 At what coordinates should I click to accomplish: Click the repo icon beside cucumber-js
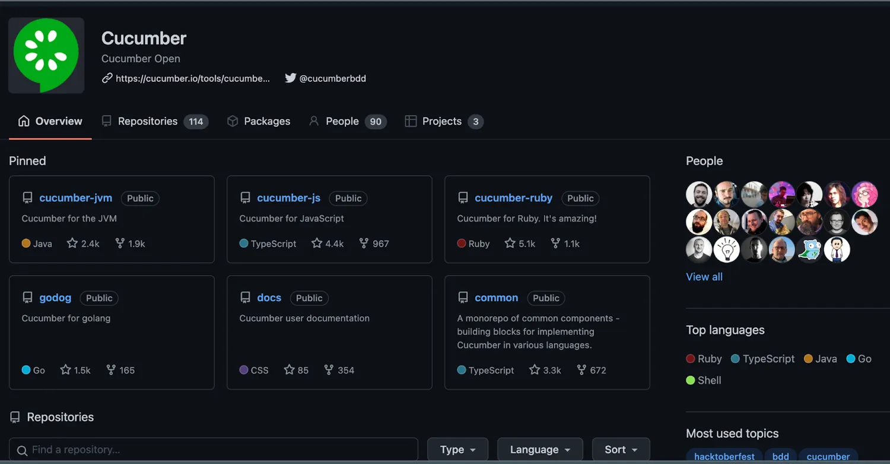tap(245, 199)
